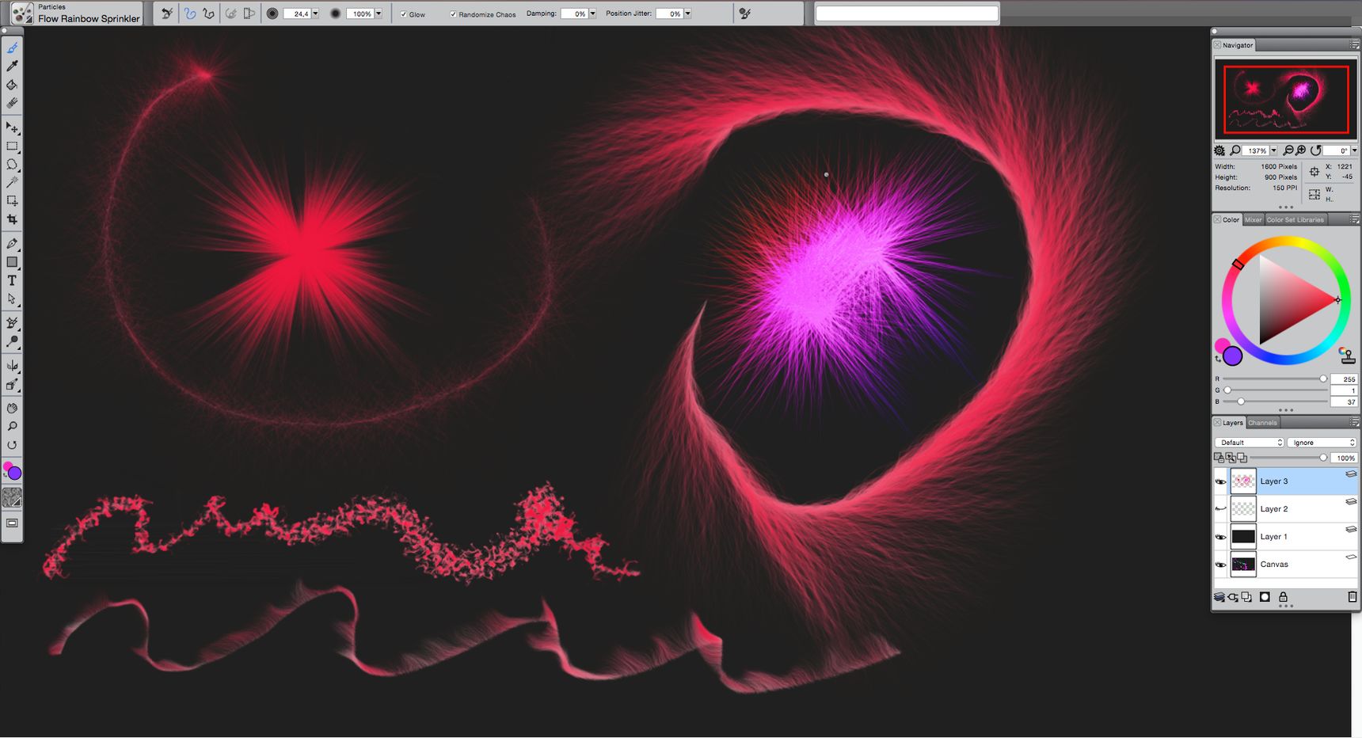Select the Shape Selection arrow tool
Image resolution: width=1362 pixels, height=738 pixels.
pyautogui.click(x=12, y=299)
